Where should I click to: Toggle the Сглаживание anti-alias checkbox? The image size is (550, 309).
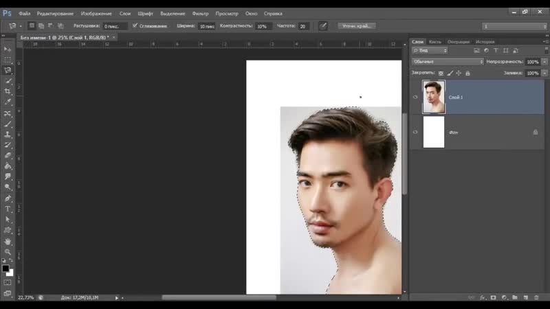135,25
